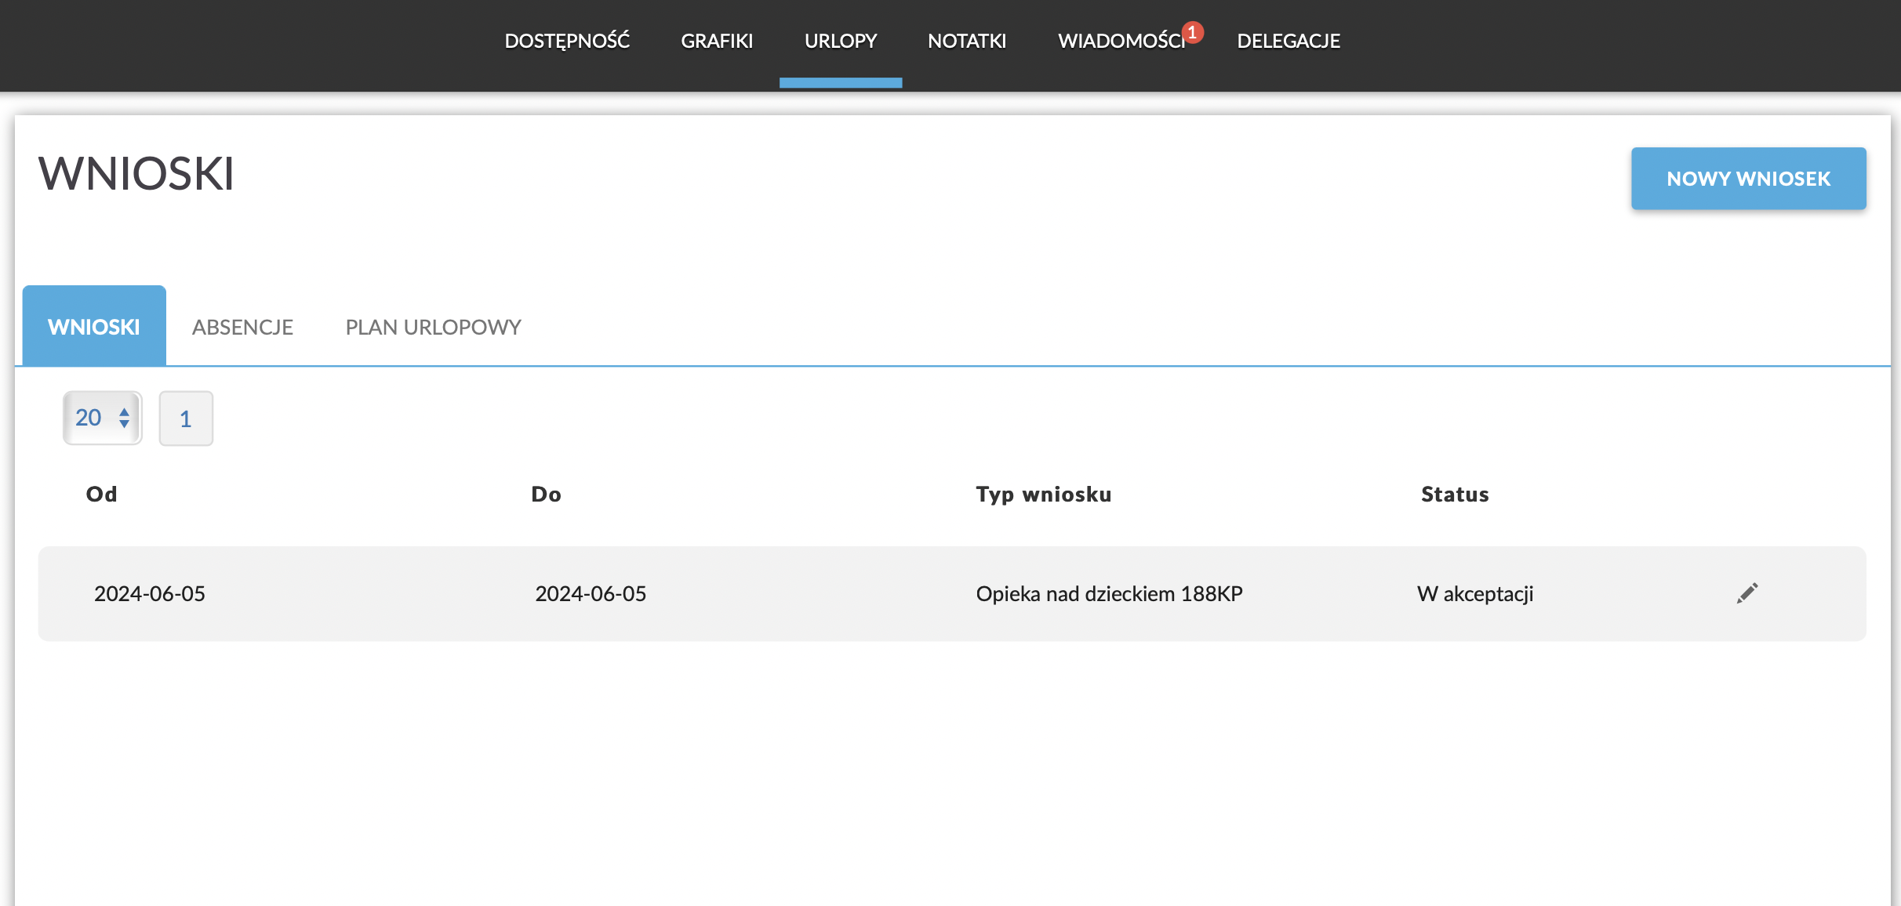1901x906 pixels.
Task: Click the pencil edit icon in request row
Action: point(1747,593)
